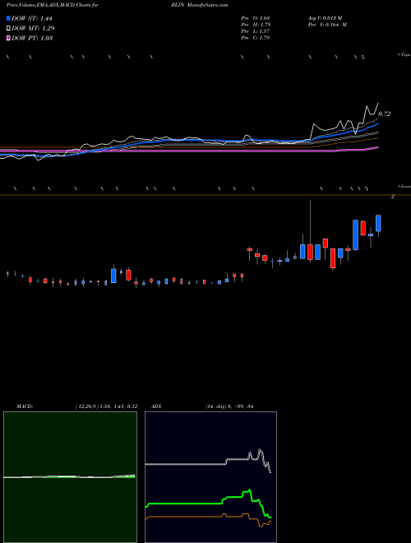The image size is (411, 543).
Task: Click the 'Avg V: 0.013 M' volume text
Action: point(325,18)
